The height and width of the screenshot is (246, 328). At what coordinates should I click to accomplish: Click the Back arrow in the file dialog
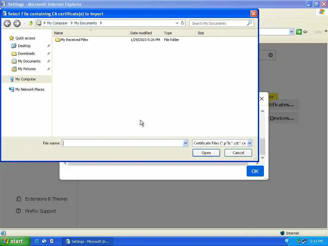[x=7, y=23]
